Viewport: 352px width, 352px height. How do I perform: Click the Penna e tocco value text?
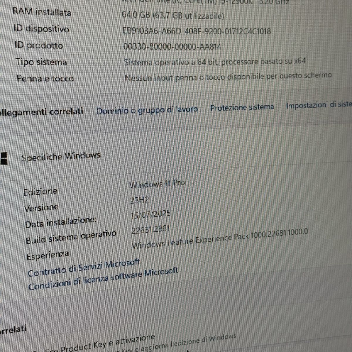(x=228, y=77)
